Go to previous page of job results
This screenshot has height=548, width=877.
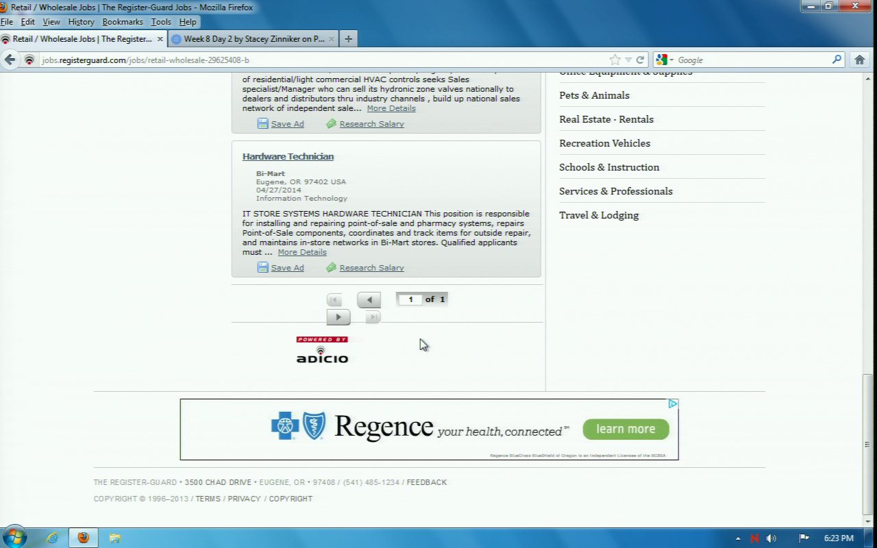(x=369, y=300)
